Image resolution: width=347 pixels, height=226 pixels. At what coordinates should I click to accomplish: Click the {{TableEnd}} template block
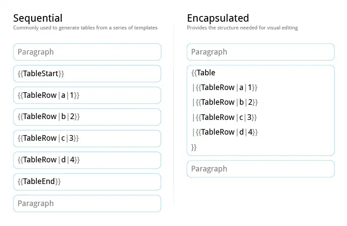click(87, 182)
